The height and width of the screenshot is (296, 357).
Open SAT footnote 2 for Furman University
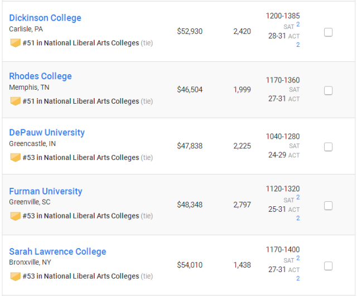(x=298, y=197)
